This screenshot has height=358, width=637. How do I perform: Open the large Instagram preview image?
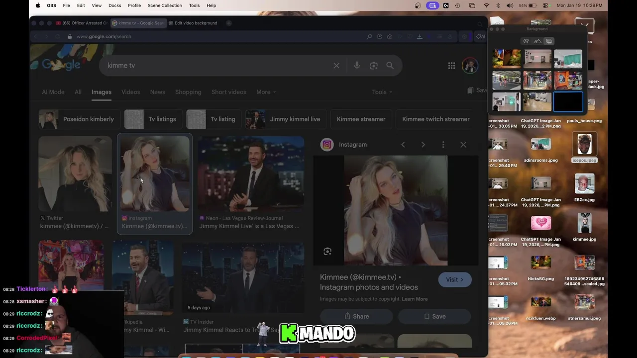(x=396, y=210)
